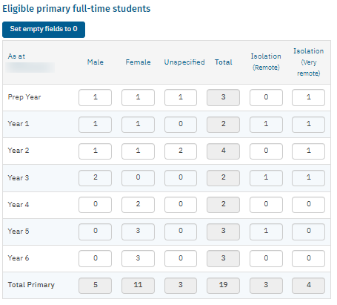
Task: Select the Prep Year Isolation (Remote) field
Action: (266, 97)
